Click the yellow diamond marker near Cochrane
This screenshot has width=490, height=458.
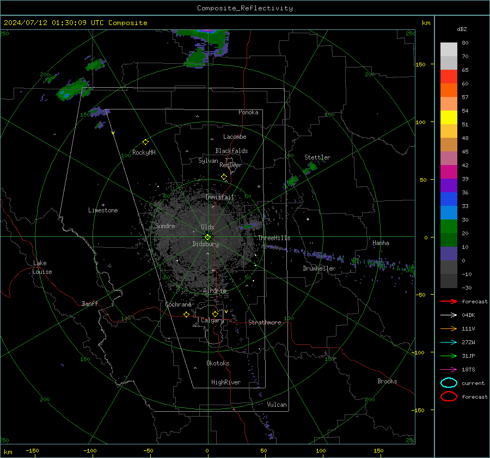click(x=187, y=314)
